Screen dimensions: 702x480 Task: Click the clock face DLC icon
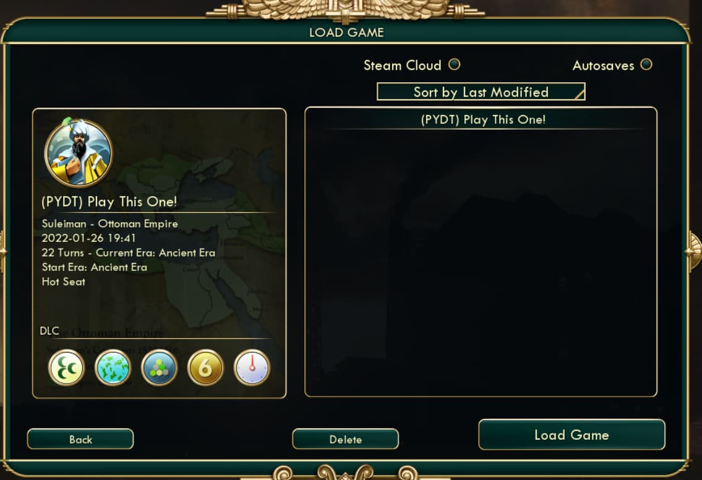[x=252, y=367]
